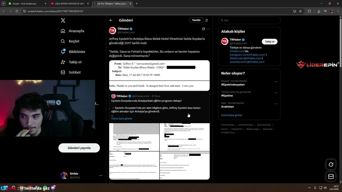Open #Epsteindosyaları trending topic
Screen dimensions: 342x192
(233, 85)
